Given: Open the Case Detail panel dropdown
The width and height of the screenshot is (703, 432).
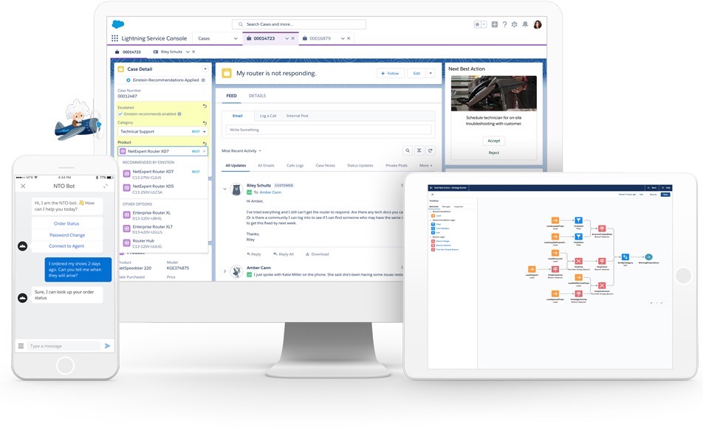Looking at the screenshot, I should tap(205, 69).
